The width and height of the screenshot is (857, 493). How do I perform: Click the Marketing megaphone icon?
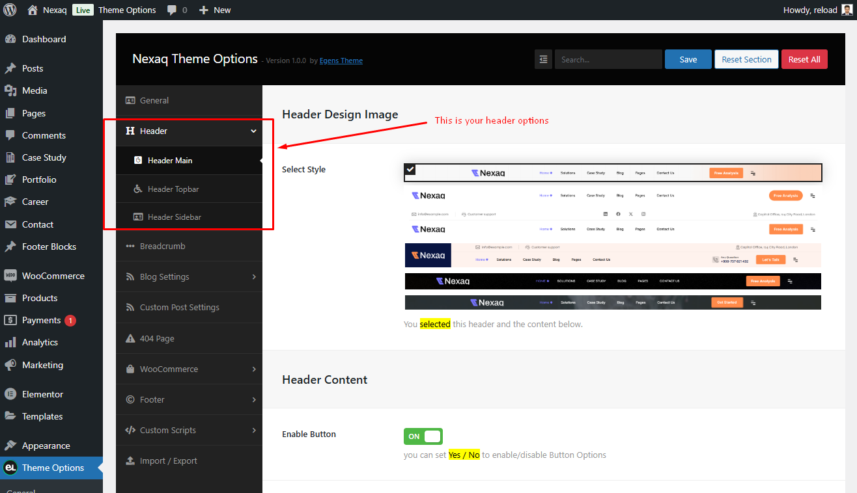pos(10,365)
